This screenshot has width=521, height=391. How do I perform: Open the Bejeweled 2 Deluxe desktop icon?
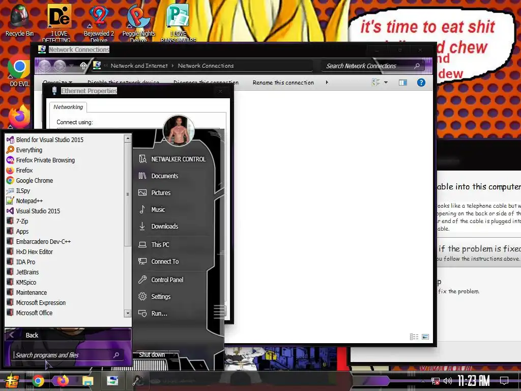pyautogui.click(x=99, y=22)
